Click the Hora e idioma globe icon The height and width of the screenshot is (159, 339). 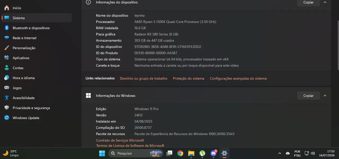pos(7,78)
